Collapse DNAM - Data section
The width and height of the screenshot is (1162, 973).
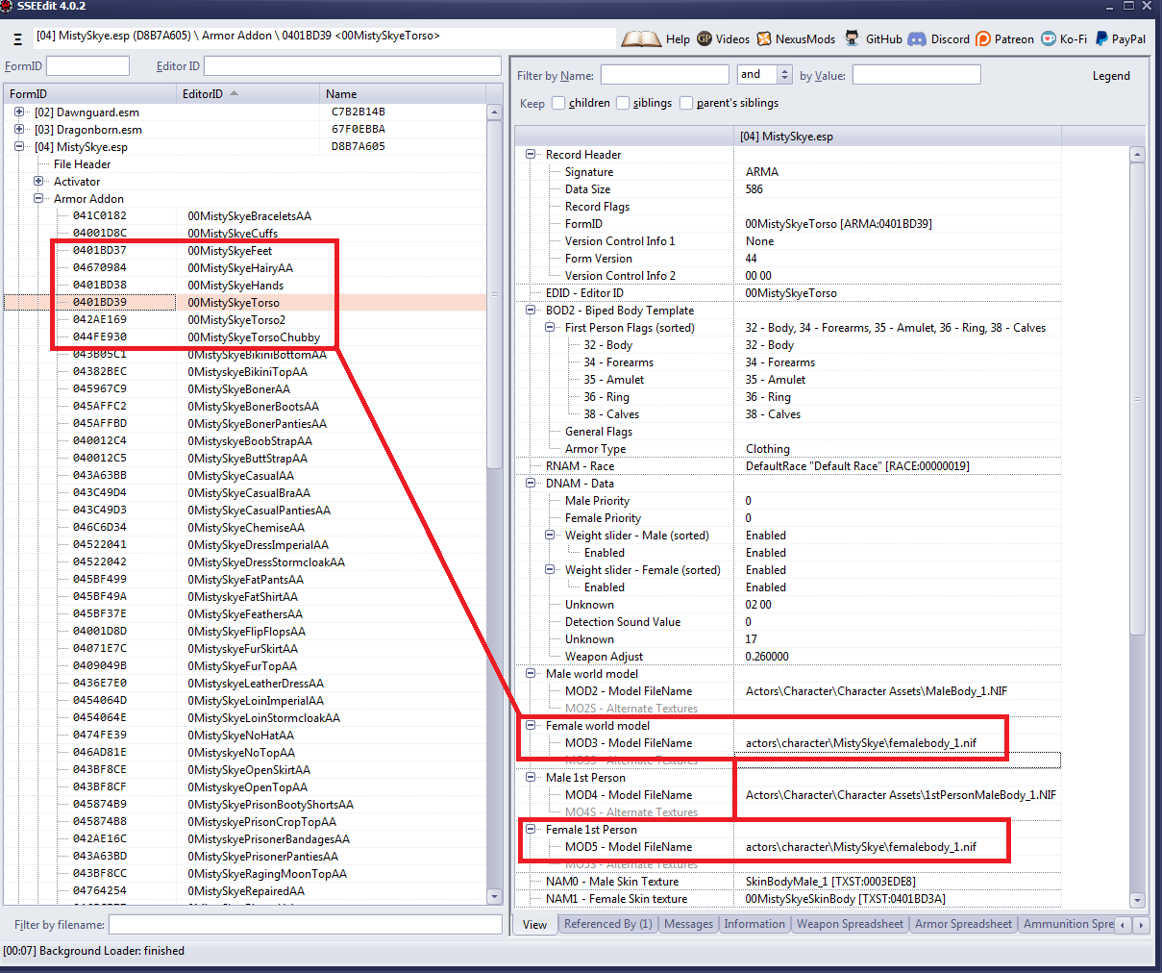pos(531,484)
